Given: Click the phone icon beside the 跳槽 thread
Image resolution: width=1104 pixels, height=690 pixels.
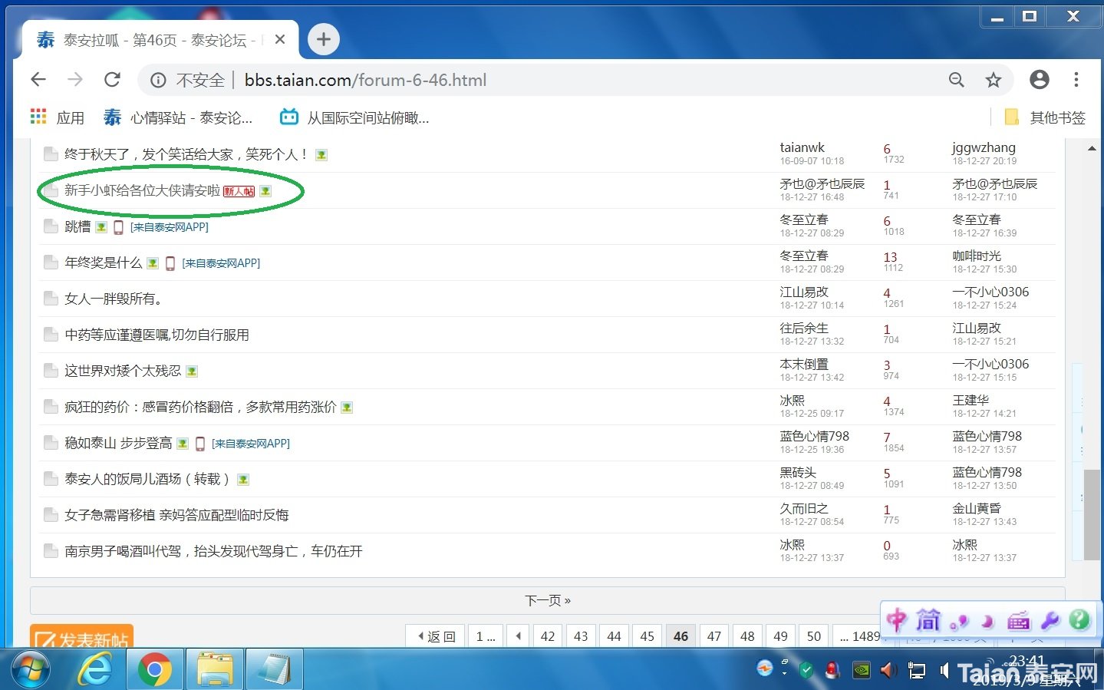Looking at the screenshot, I should [x=118, y=227].
